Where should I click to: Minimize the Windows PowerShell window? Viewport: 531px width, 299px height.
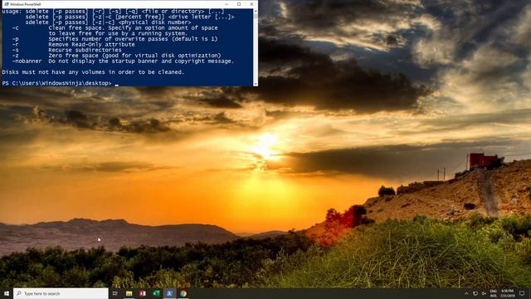click(x=227, y=4)
